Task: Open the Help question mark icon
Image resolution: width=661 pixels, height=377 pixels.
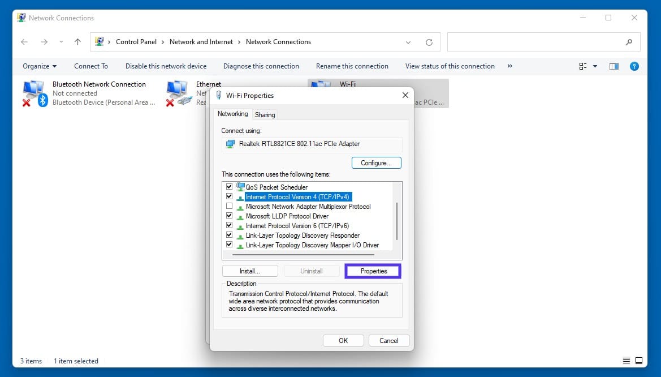Action: [634, 66]
